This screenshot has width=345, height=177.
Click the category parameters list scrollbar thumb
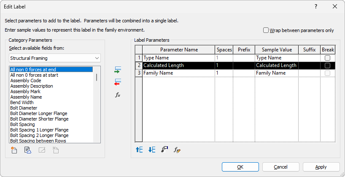pos(97,78)
